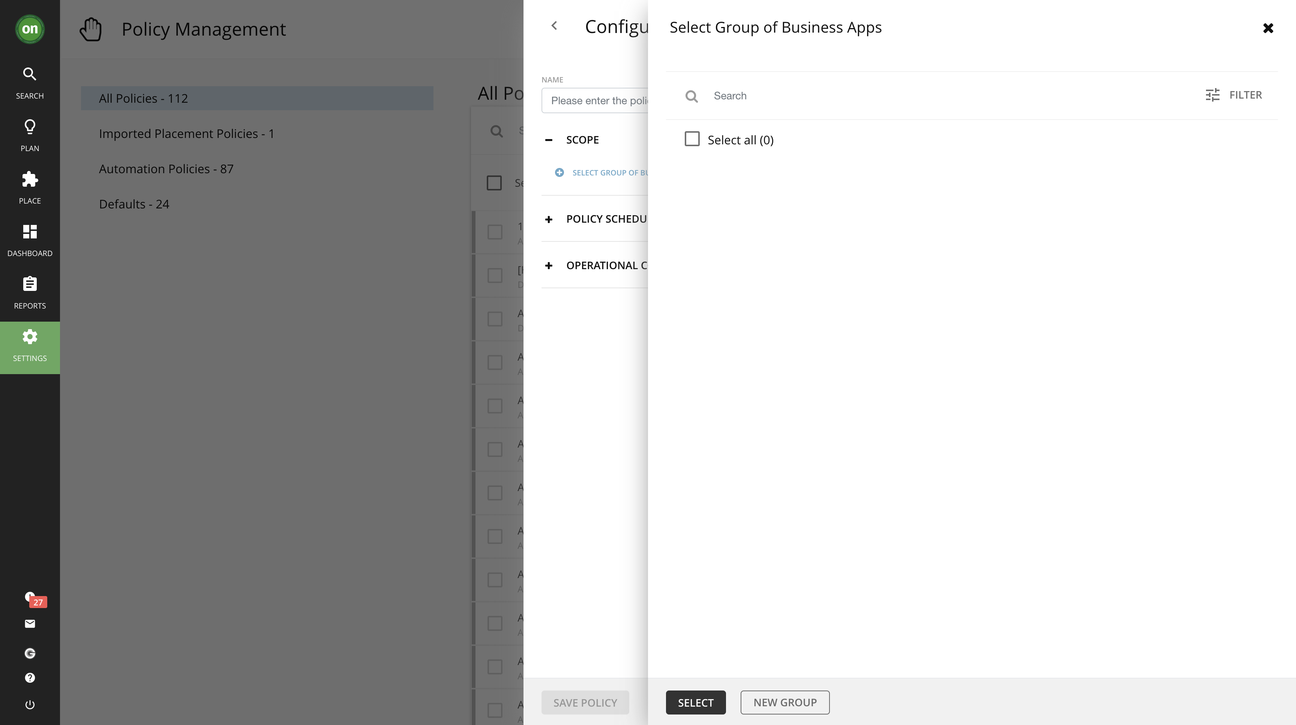Click the mail envelope icon
Screen dimensions: 1296x725
[30, 624]
